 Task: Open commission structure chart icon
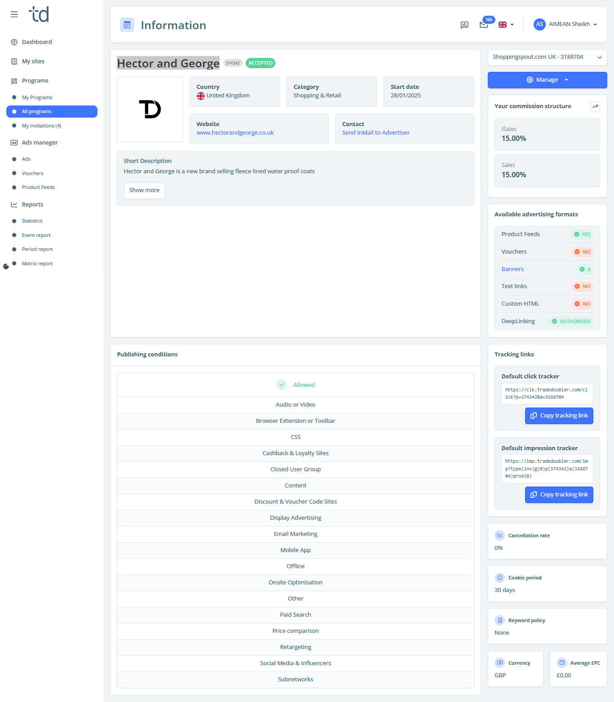point(595,106)
